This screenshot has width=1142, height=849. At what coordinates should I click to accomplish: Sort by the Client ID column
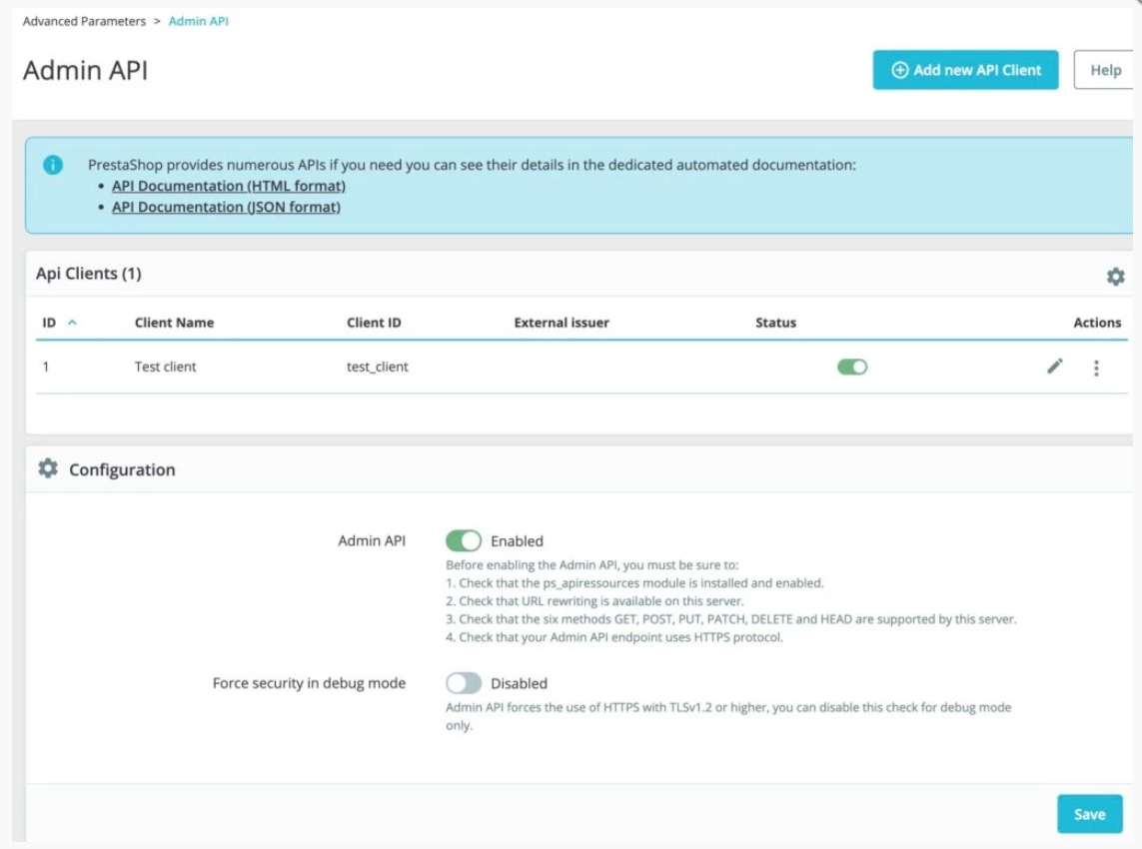tap(374, 323)
